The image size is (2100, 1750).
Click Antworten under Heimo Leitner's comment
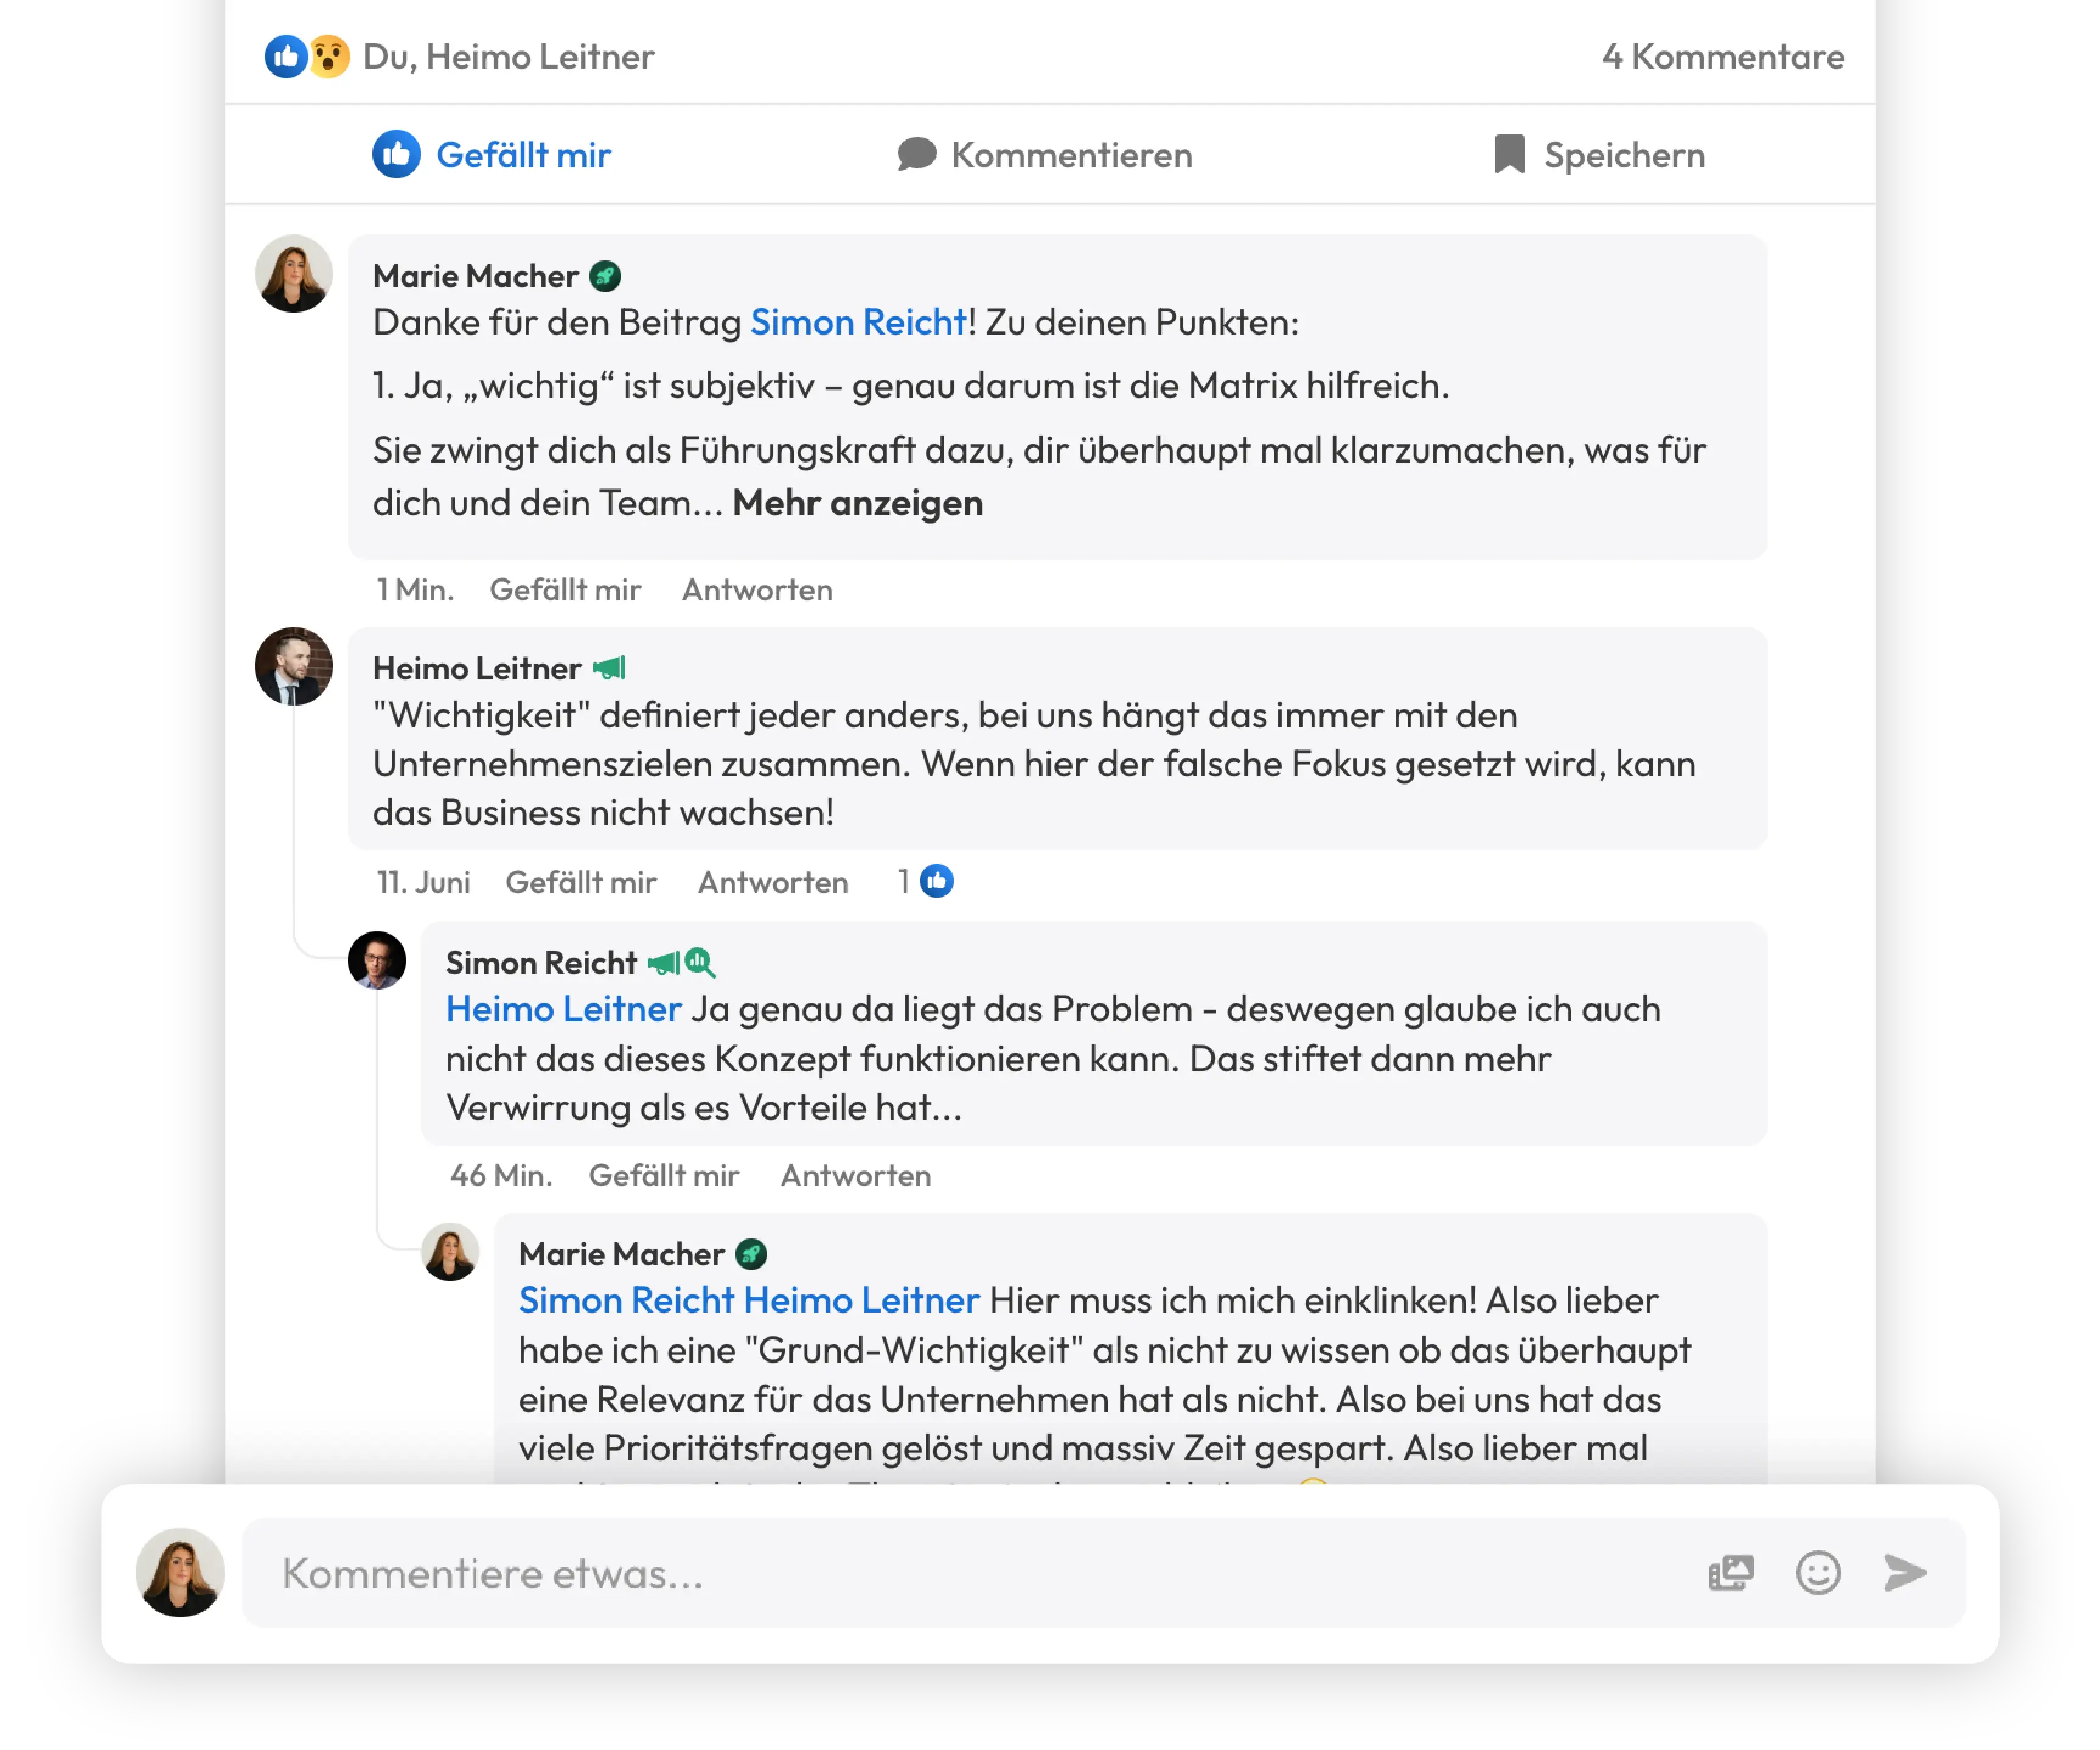click(x=773, y=882)
